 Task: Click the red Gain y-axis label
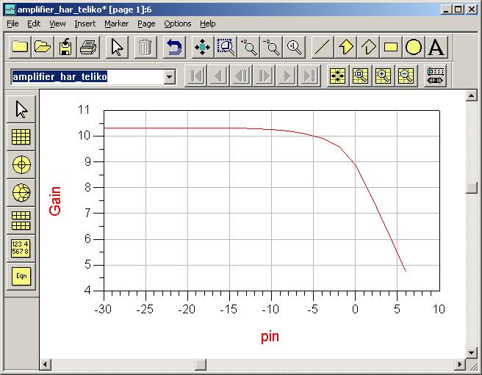pos(55,201)
